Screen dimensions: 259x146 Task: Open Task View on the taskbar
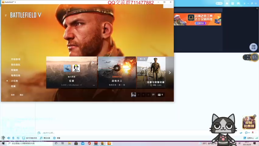62,143
